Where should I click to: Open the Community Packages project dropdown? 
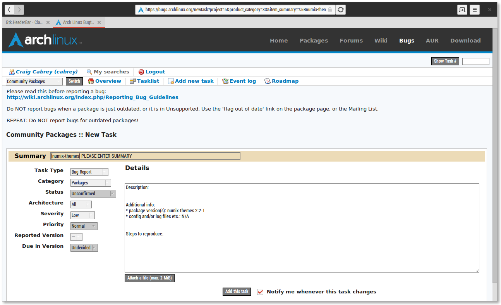34,82
